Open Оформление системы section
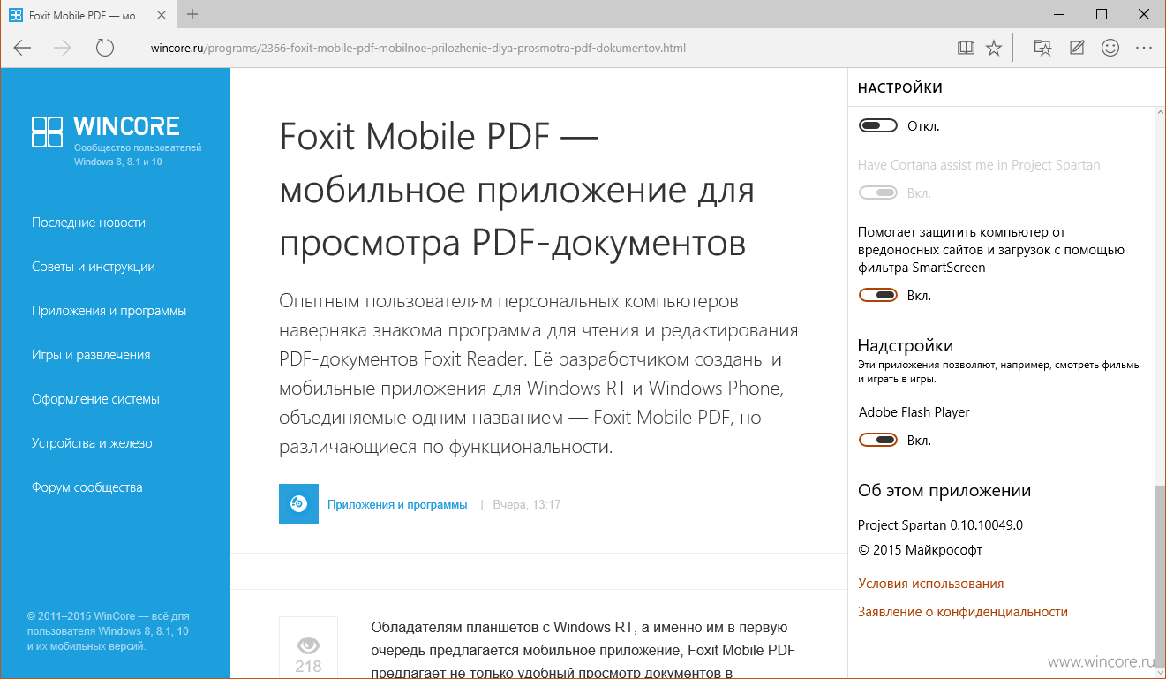This screenshot has width=1166, height=679. 95,399
